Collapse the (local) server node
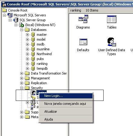This screenshot has width=133, height=136. click(16, 25)
